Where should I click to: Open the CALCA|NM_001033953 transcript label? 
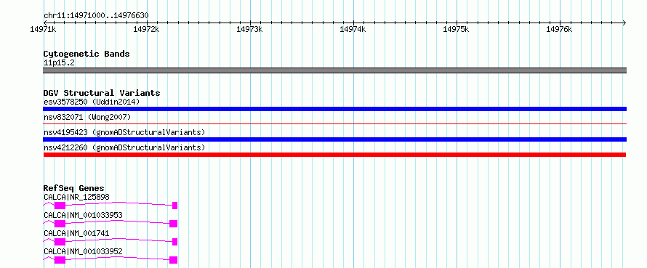pos(83,215)
